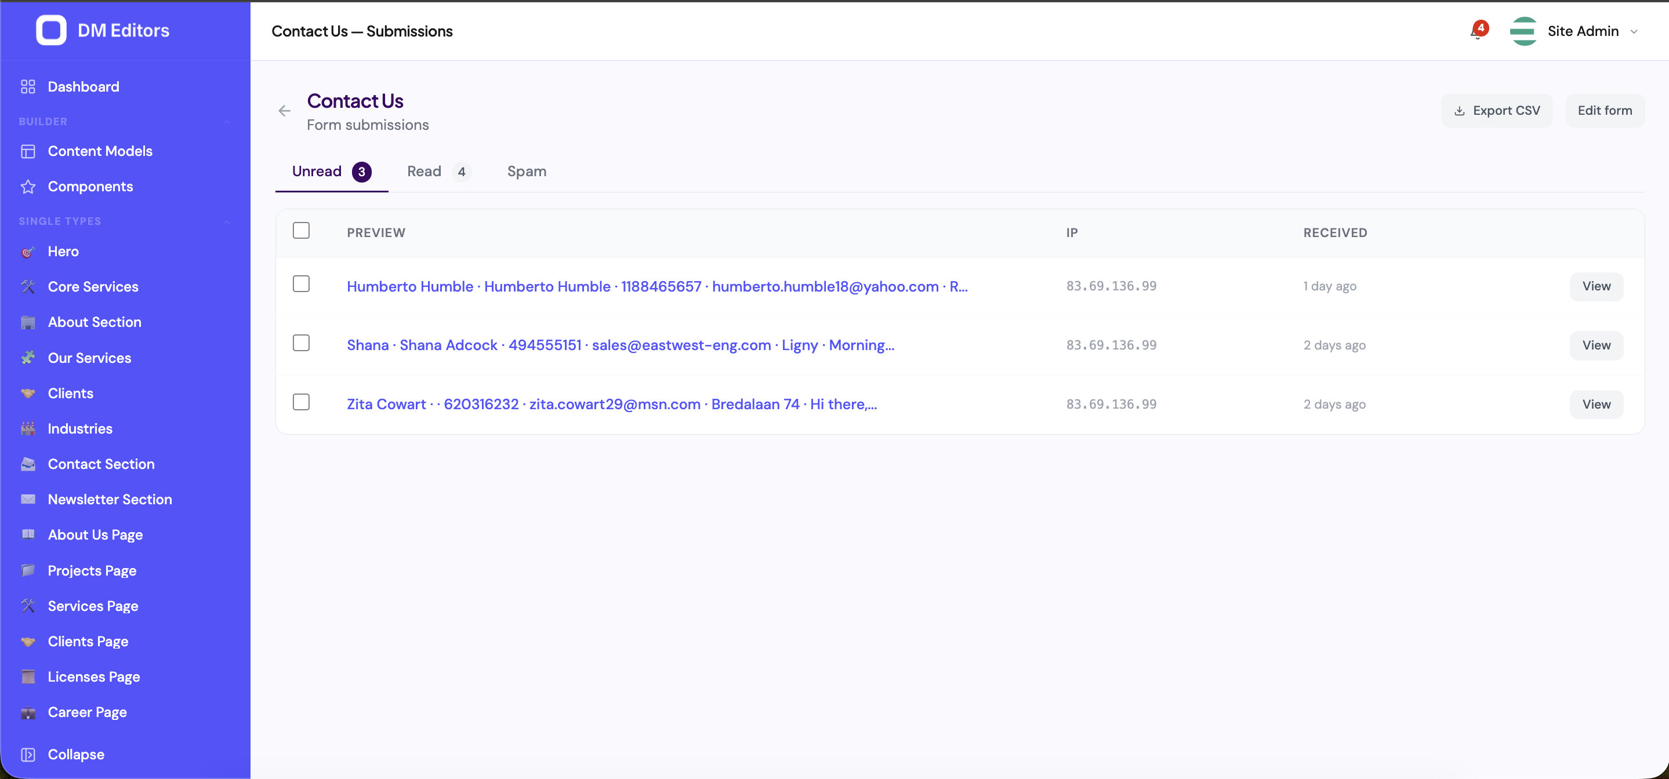Screen dimensions: 1669x779
Task: Click the Newsletter Section mail icon
Action: [x=28, y=499]
